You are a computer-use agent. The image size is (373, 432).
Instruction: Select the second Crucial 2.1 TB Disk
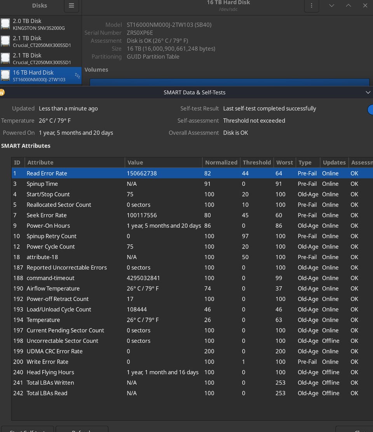pyautogui.click(x=41, y=58)
